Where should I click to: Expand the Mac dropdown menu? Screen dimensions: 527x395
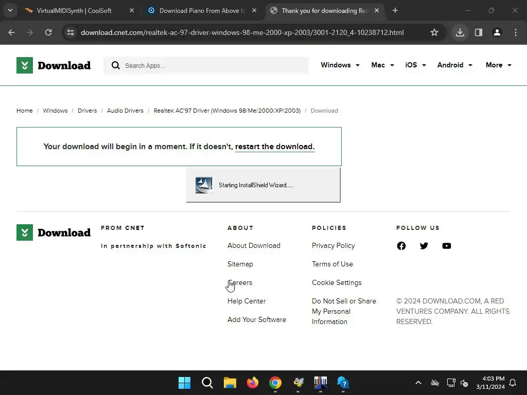(382, 65)
